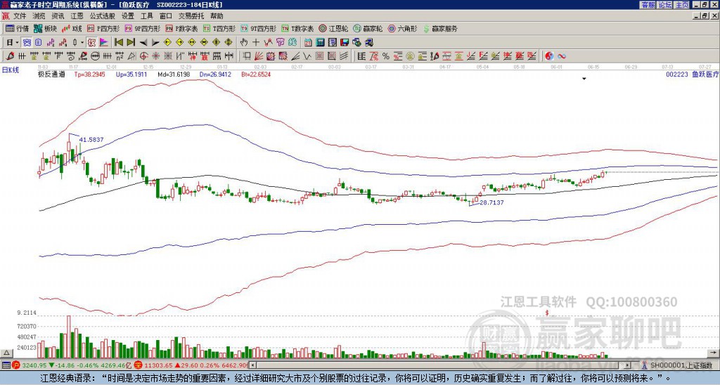Image resolution: width=720 pixels, height=385 pixels.
Task: Click SH000001 上证指数 status entry
Action: [x=677, y=365]
